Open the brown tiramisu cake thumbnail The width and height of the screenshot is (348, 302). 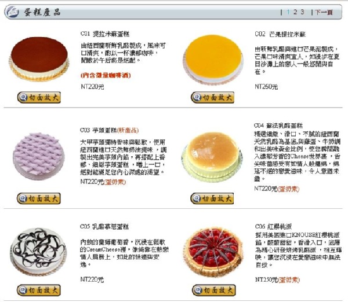tap(39, 59)
